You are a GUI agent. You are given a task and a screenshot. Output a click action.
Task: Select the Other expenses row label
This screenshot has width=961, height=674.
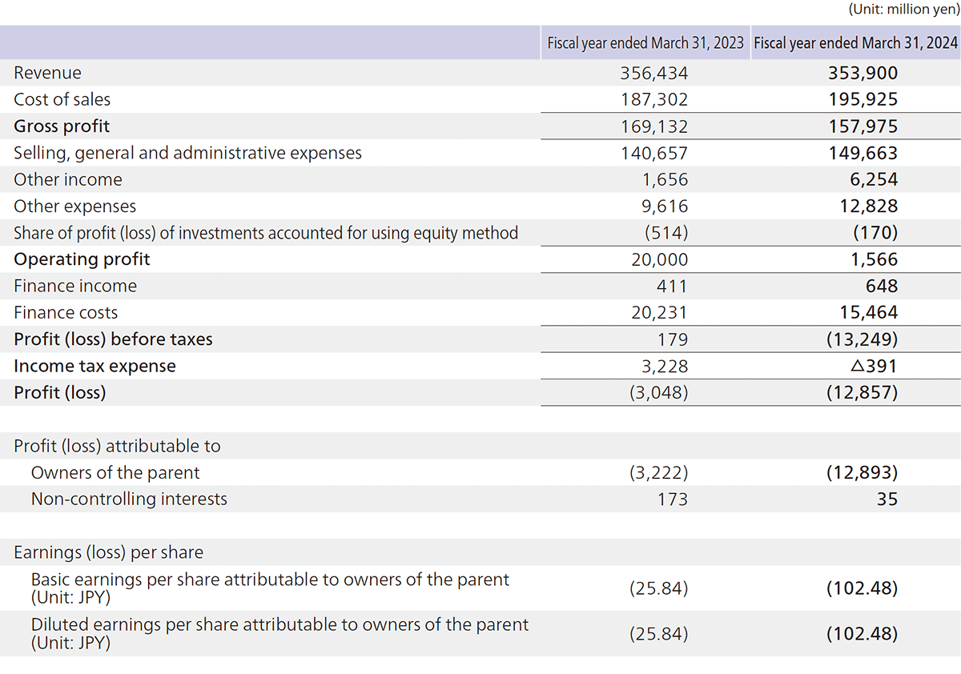pos(75,207)
